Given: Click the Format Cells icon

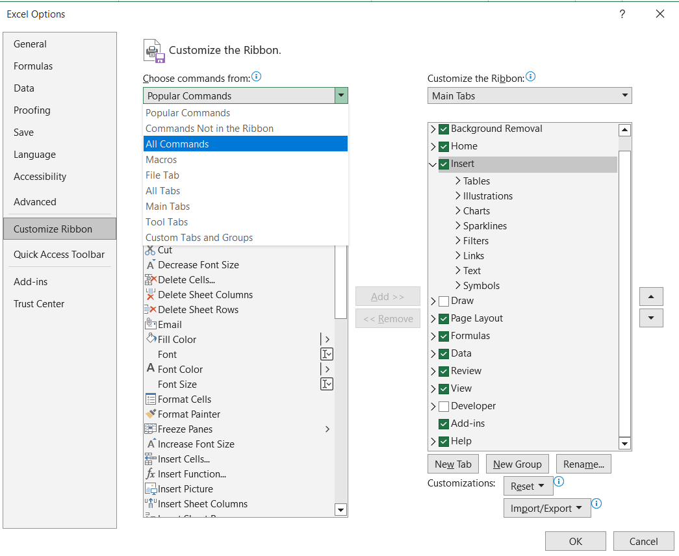Looking at the screenshot, I should coord(150,399).
